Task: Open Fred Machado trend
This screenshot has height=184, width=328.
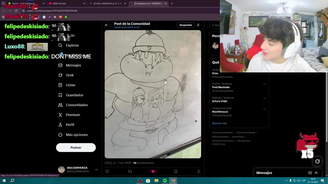Action: 221,87
